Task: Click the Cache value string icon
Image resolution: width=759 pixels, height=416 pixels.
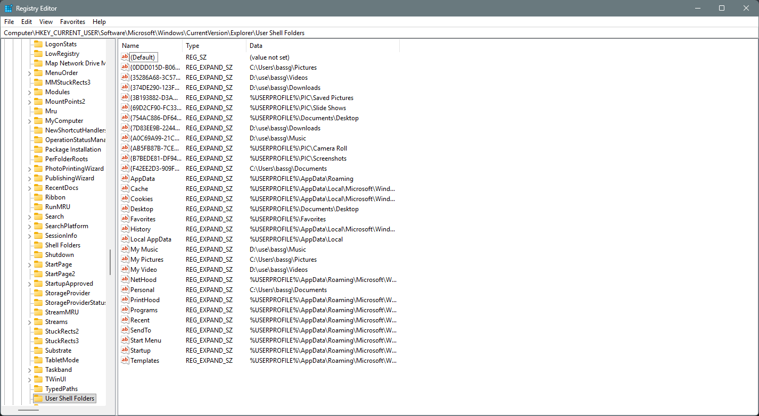Action: (x=125, y=189)
